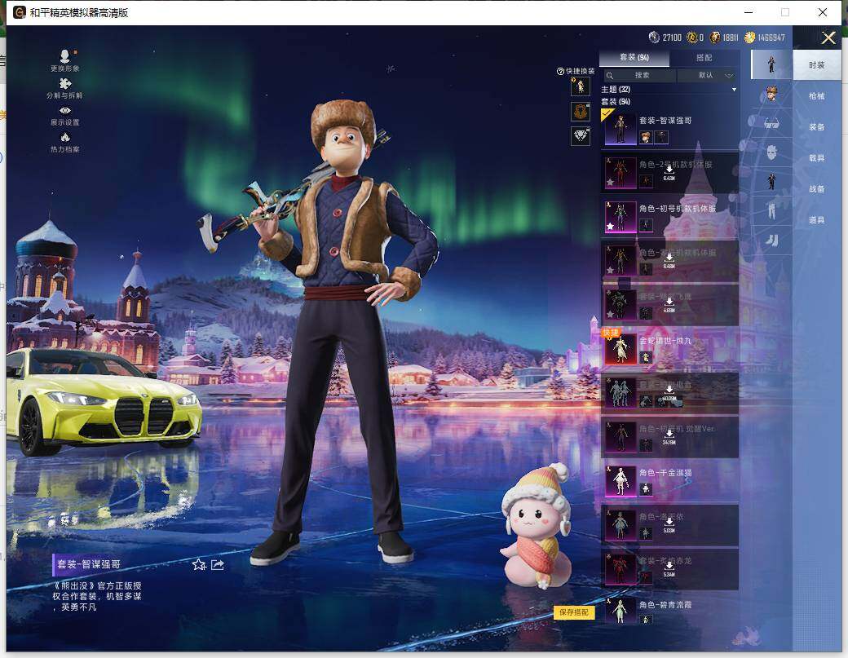Select the diamond quick-swap slot
The width and height of the screenshot is (848, 658).
581,135
